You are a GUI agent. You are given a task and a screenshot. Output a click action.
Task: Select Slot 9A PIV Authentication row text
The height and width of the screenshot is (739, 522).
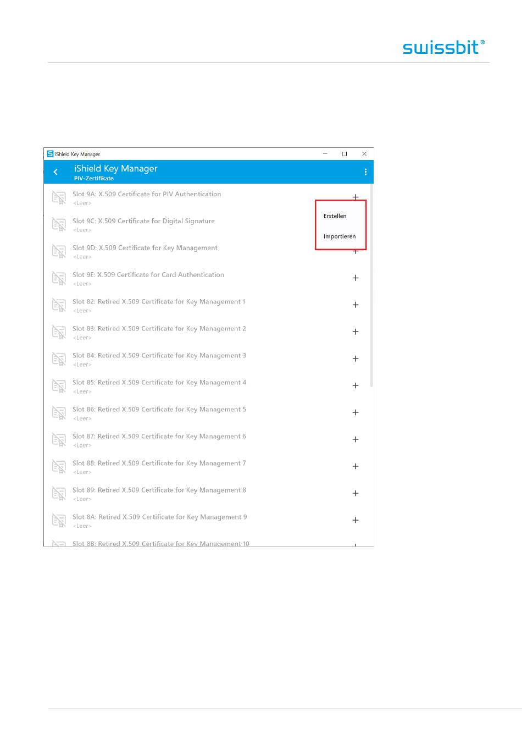[x=147, y=194]
